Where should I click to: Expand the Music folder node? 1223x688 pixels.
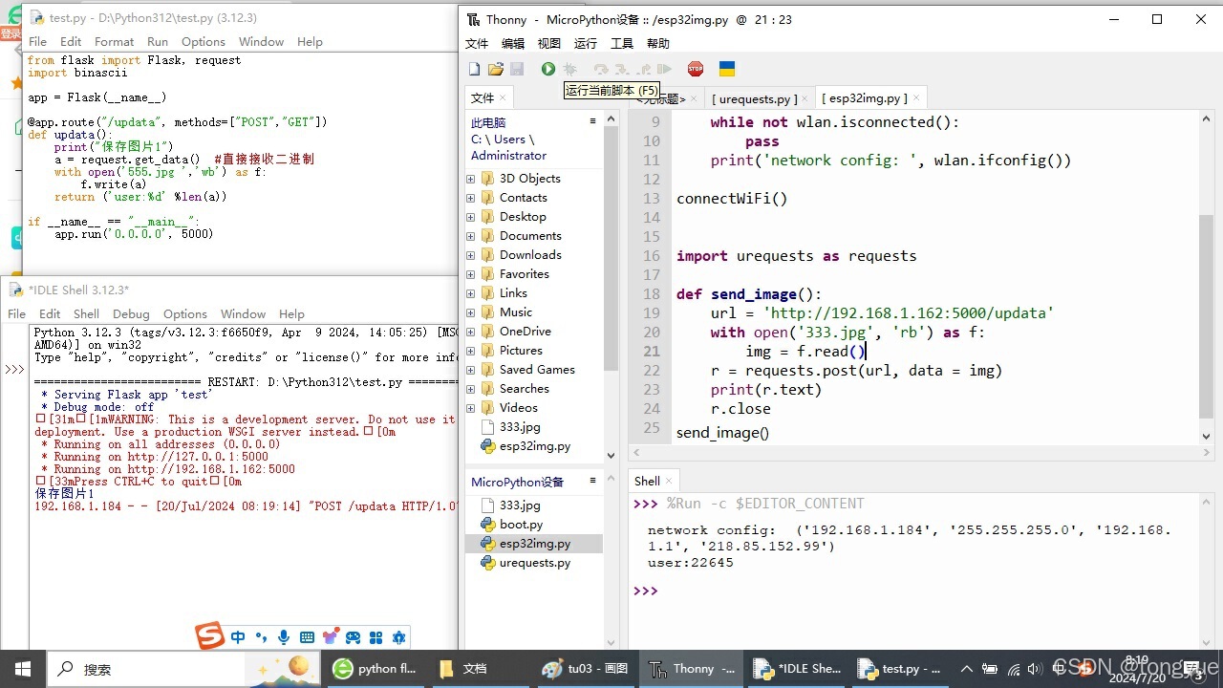(x=470, y=312)
